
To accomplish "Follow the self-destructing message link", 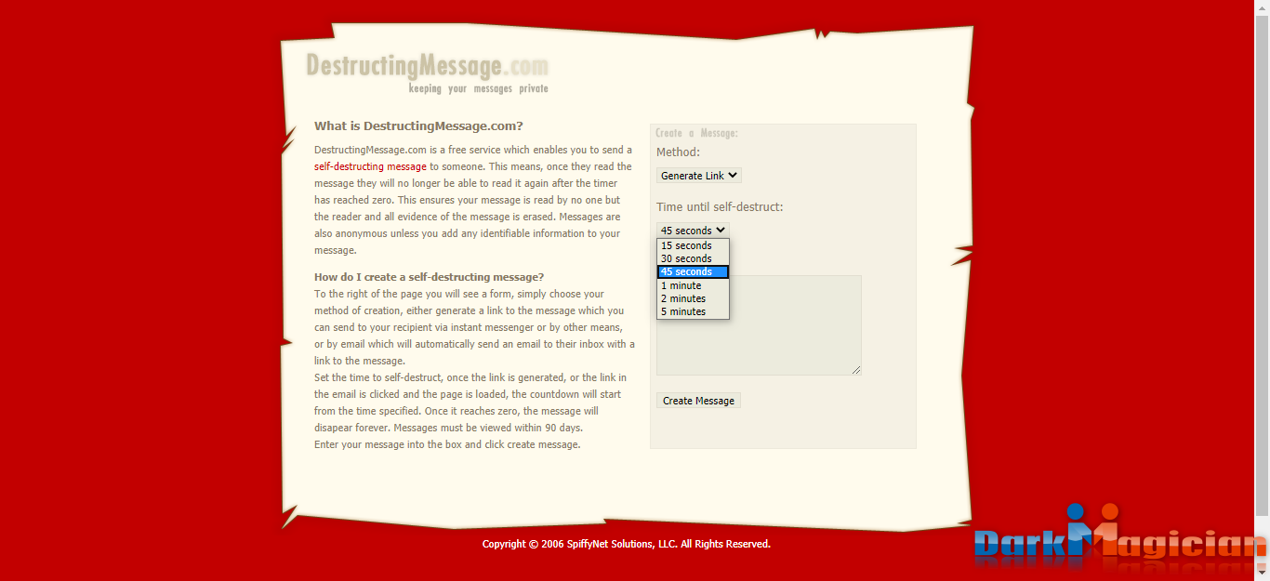I will click(370, 166).
